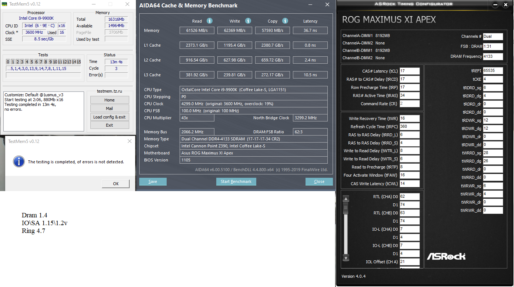Click the CPU Type field in AIDA64
This screenshot has height=287, width=514.
coord(254,90)
